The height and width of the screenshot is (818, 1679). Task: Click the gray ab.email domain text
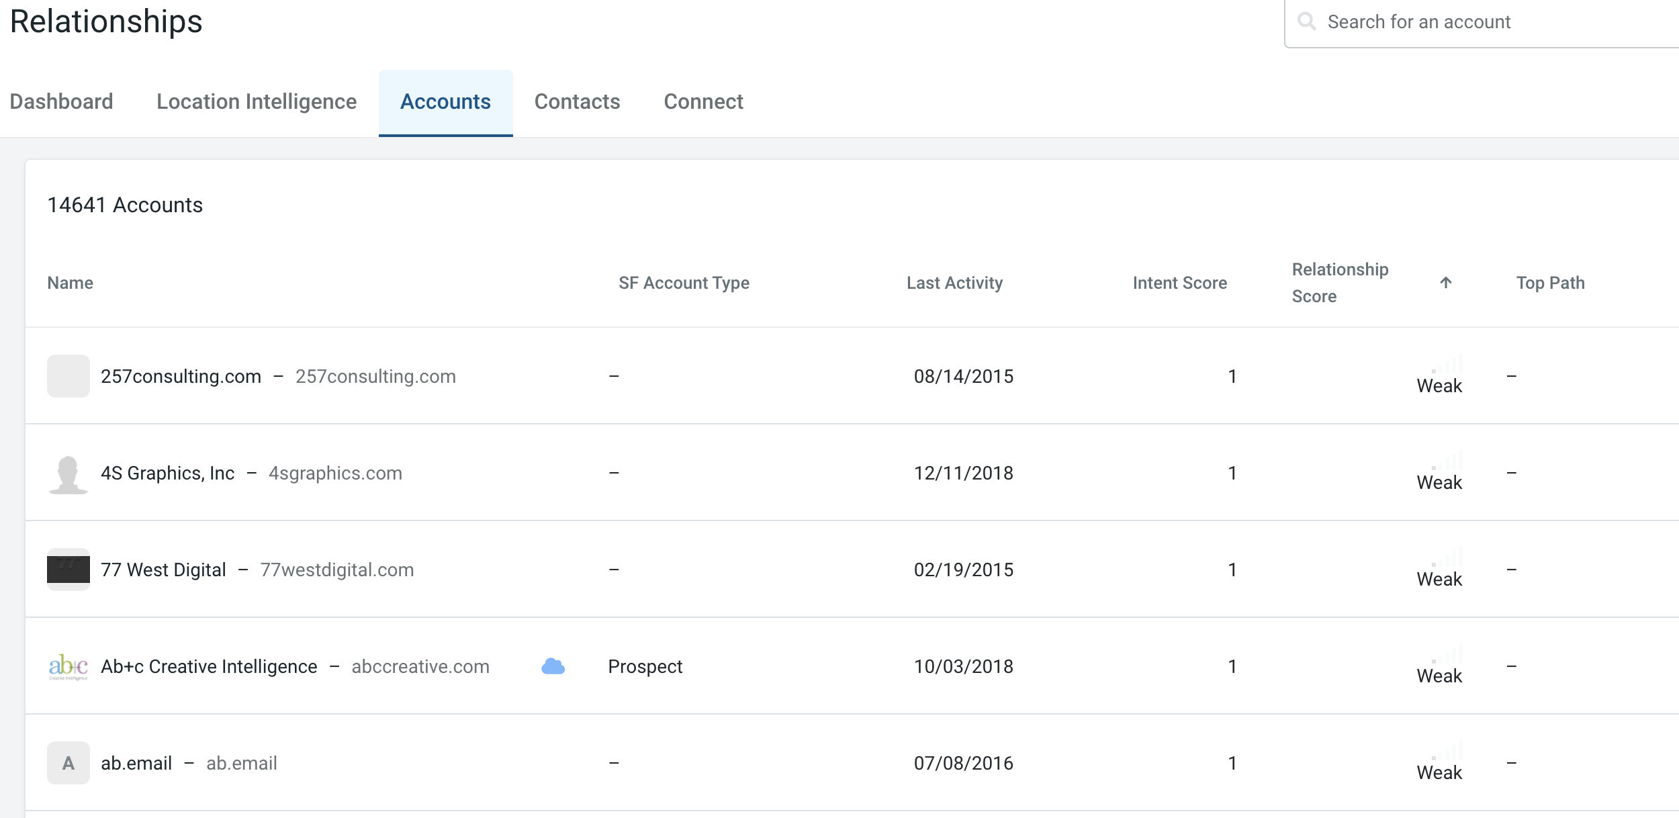(242, 764)
